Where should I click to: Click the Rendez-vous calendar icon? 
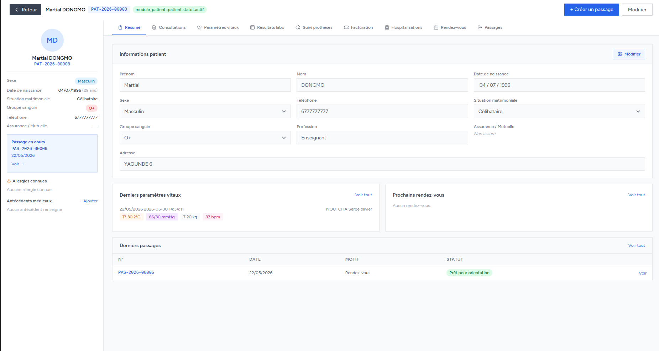(436, 27)
